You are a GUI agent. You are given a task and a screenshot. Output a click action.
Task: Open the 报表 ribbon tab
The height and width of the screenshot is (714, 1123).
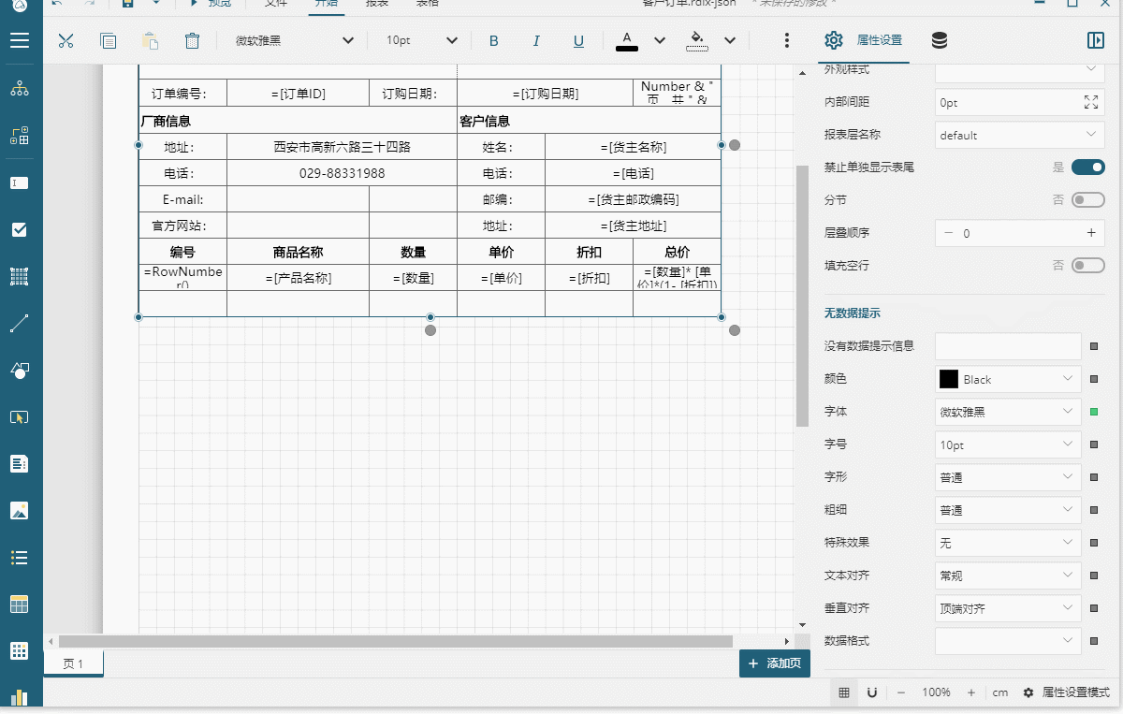coord(376,4)
